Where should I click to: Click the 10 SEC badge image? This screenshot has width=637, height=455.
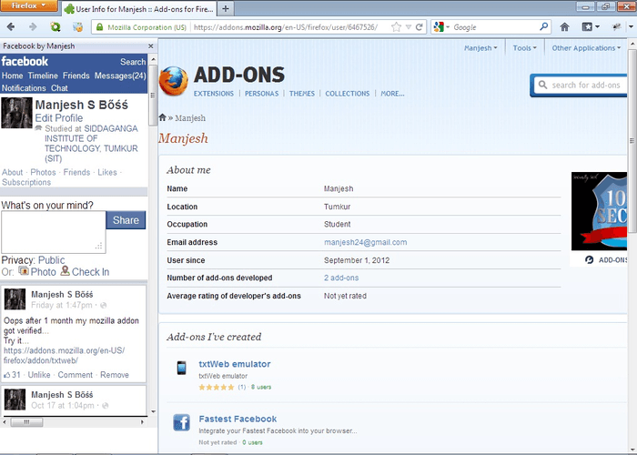click(x=599, y=211)
